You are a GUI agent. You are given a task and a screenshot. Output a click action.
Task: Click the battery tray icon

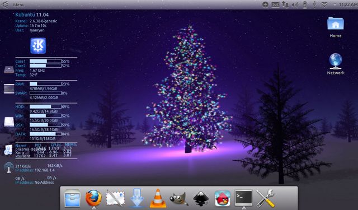304,4
